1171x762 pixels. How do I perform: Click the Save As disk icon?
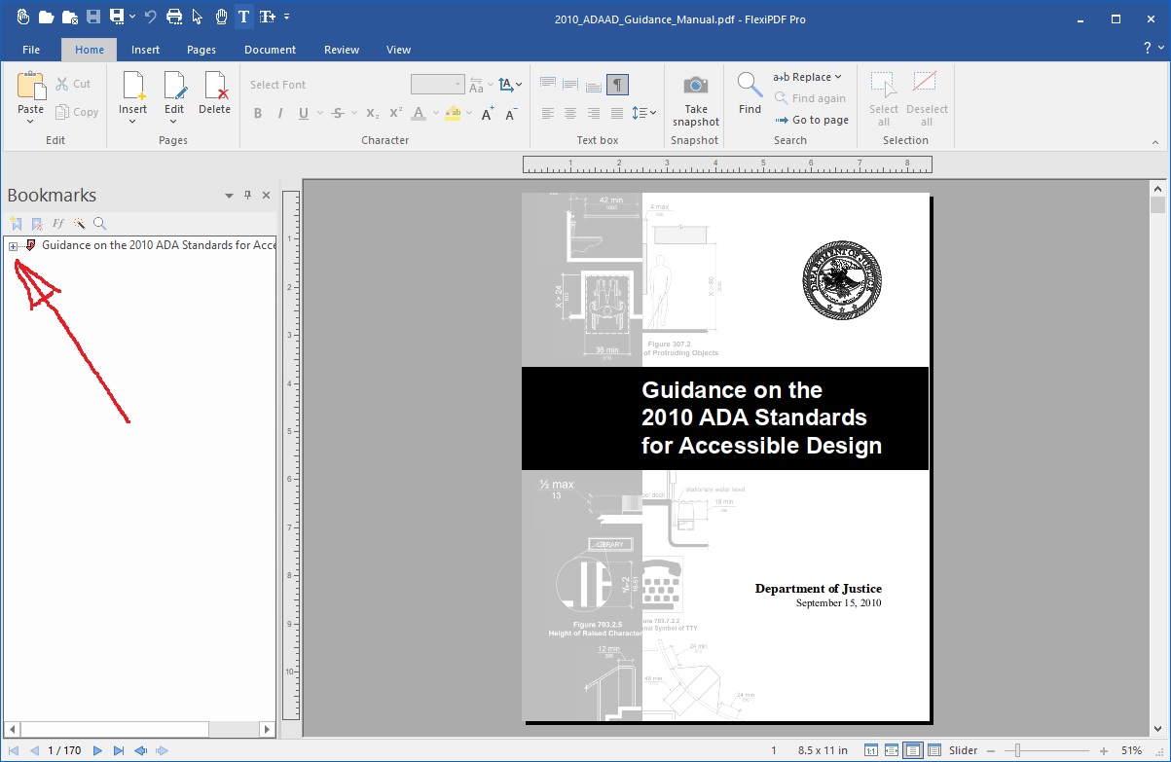[117, 17]
